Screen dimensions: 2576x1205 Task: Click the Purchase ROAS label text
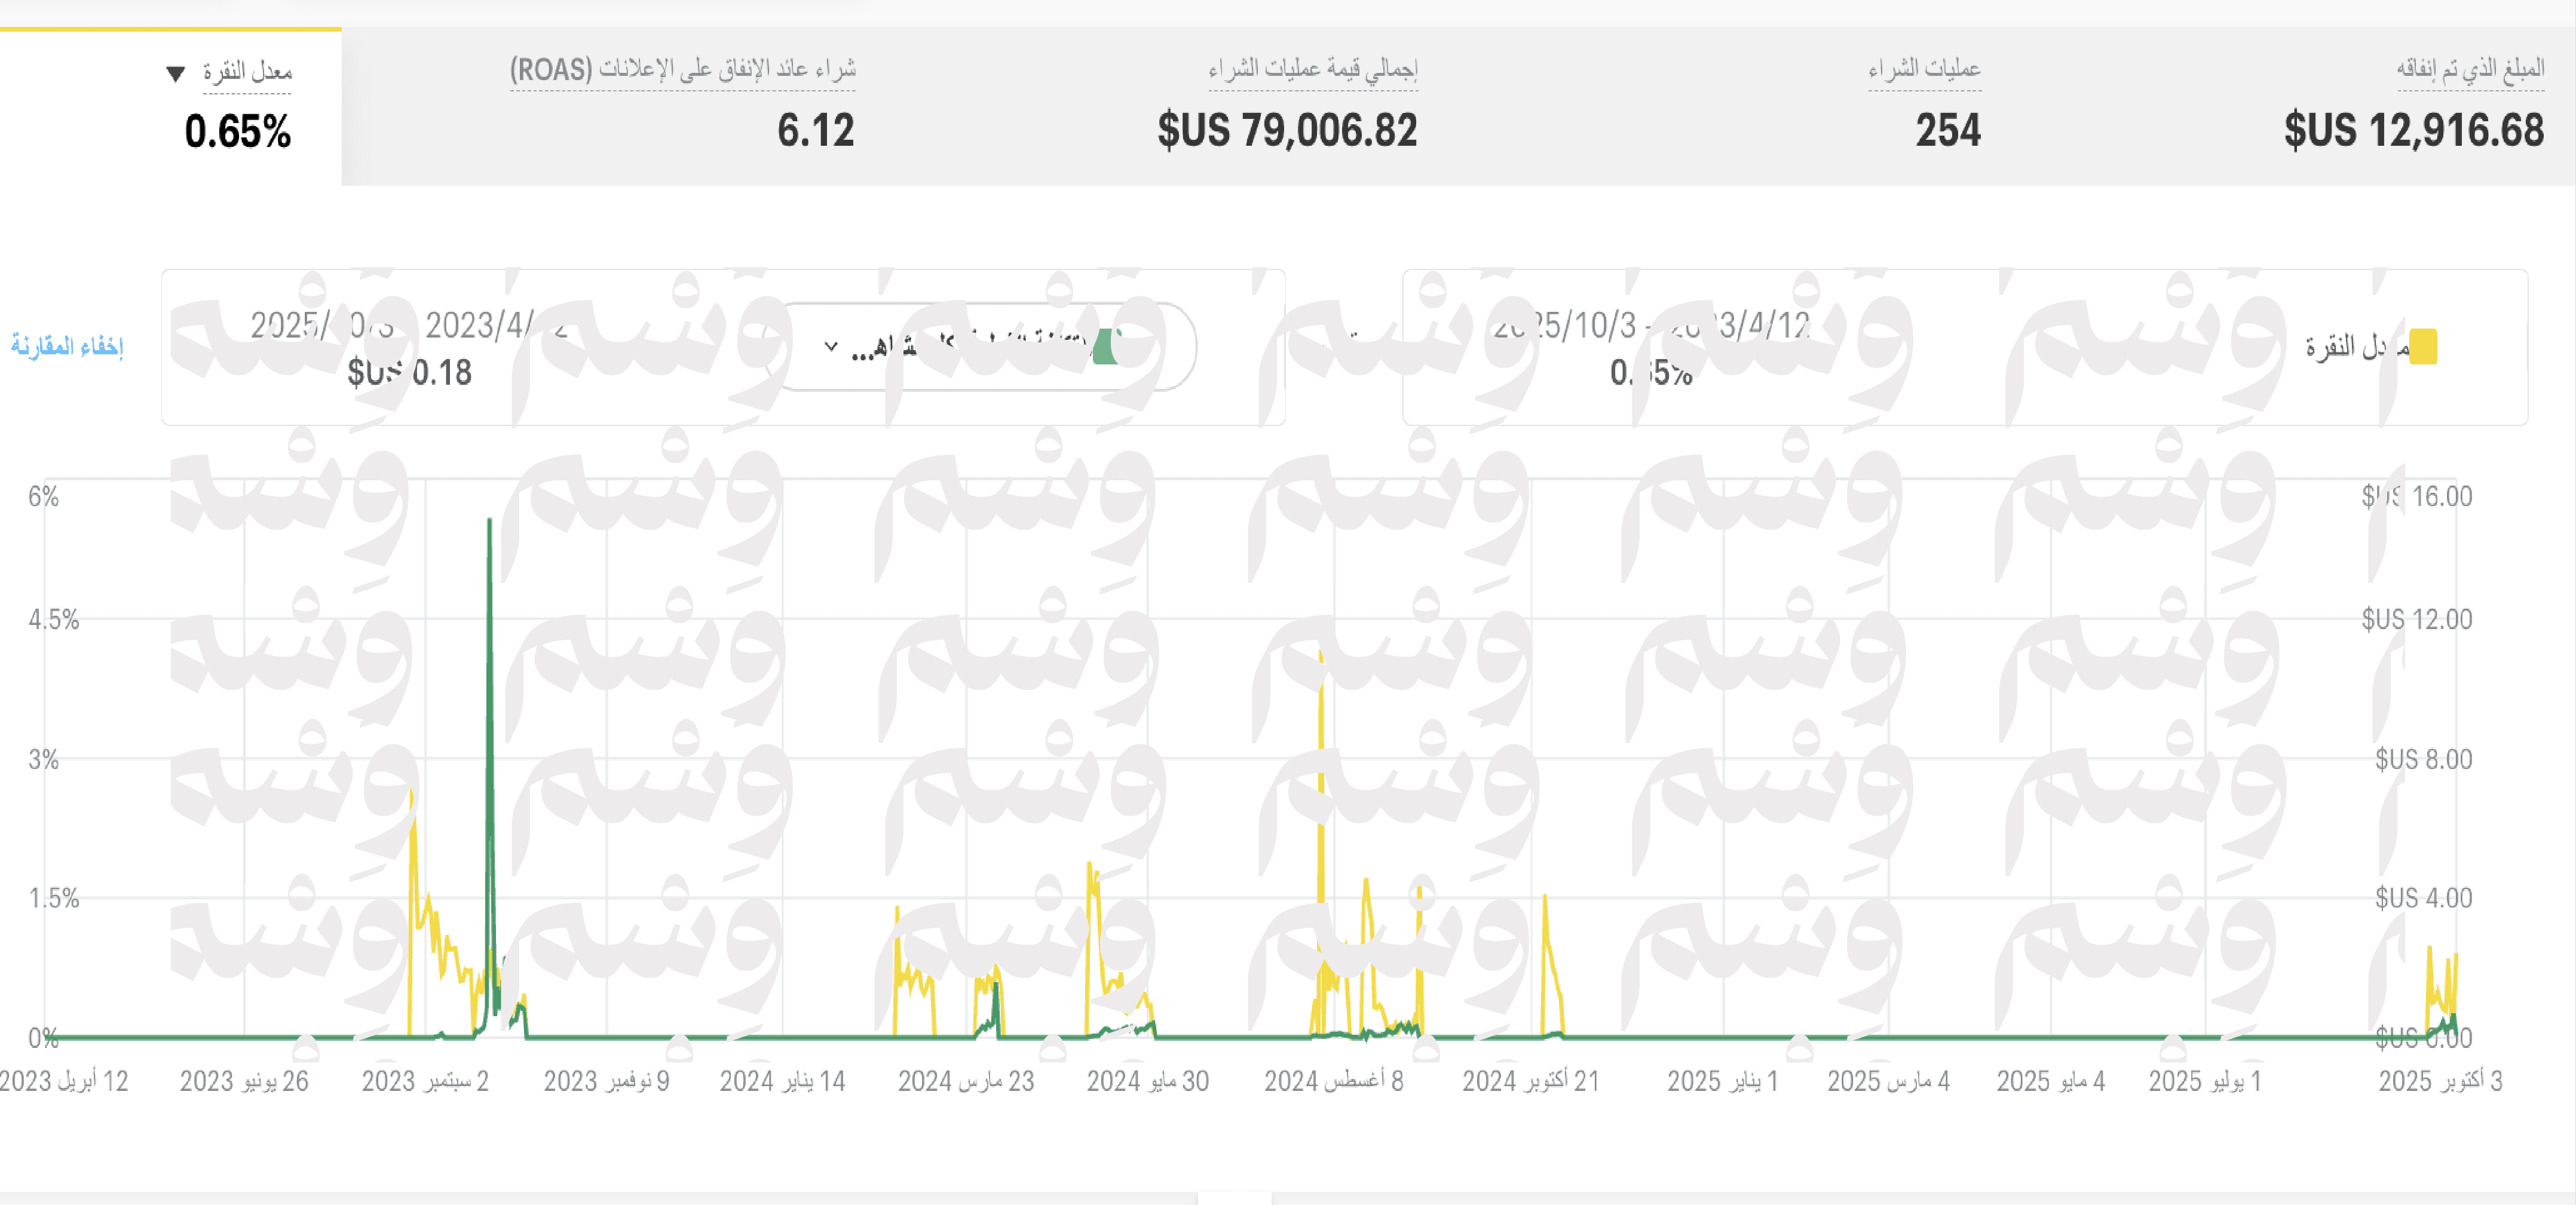click(x=683, y=69)
